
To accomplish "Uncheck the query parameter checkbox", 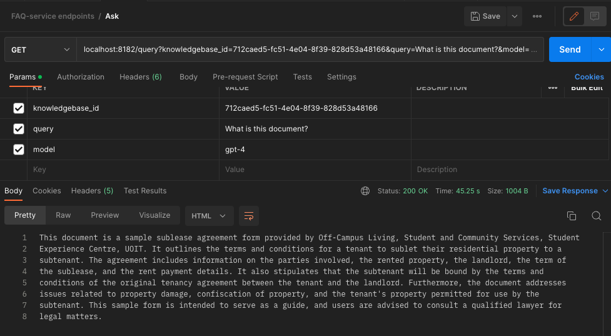I will 19,129.
